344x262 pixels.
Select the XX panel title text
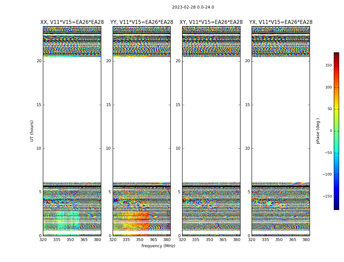[x=72, y=22]
